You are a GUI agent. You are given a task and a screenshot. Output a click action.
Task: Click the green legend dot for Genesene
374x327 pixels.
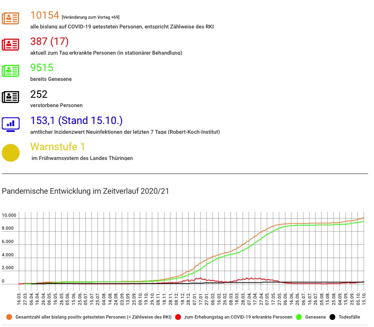coord(299,317)
